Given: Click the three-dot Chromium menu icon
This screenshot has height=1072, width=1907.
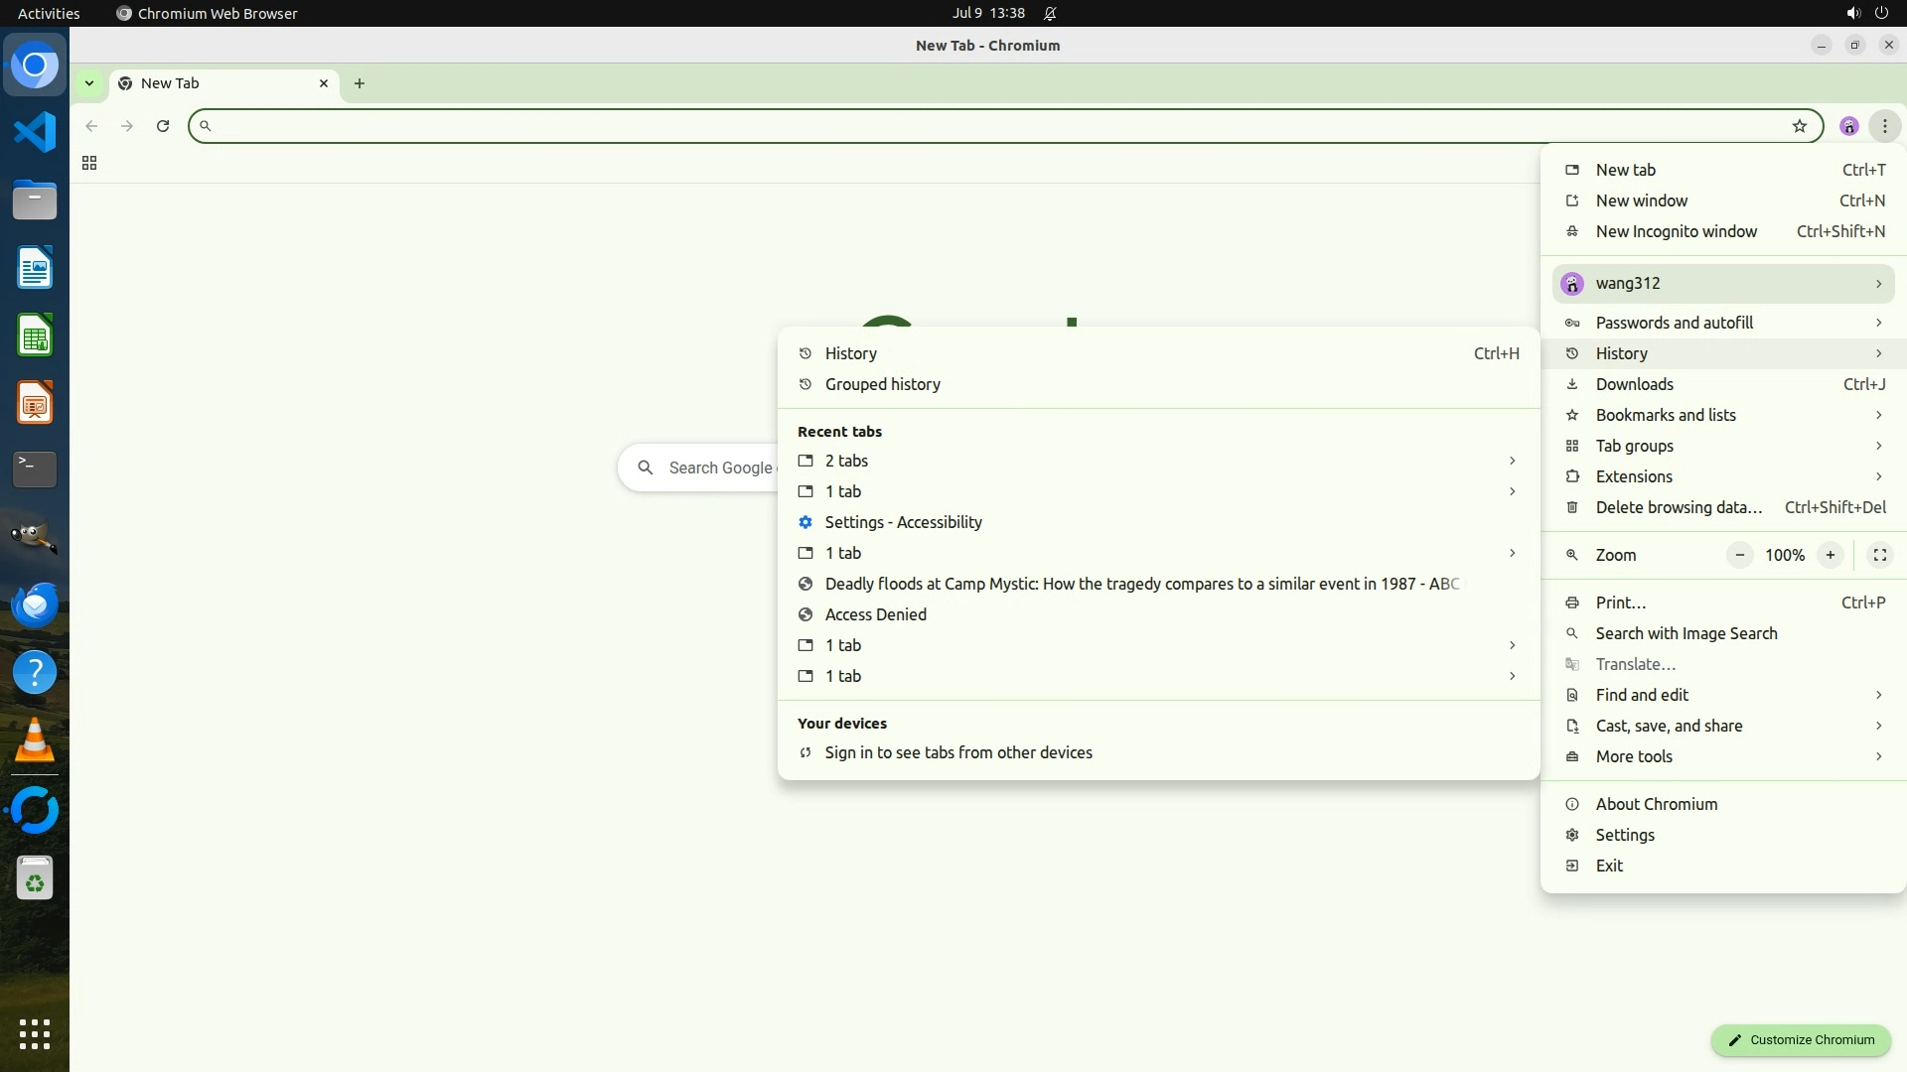Looking at the screenshot, I should coord(1884,126).
